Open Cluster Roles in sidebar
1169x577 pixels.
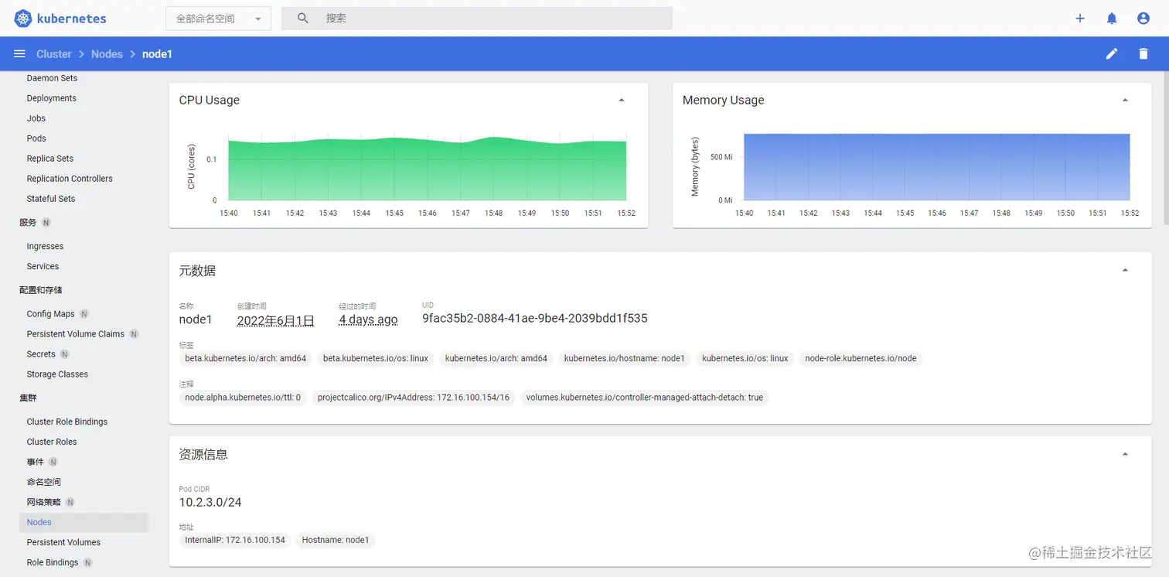[52, 442]
